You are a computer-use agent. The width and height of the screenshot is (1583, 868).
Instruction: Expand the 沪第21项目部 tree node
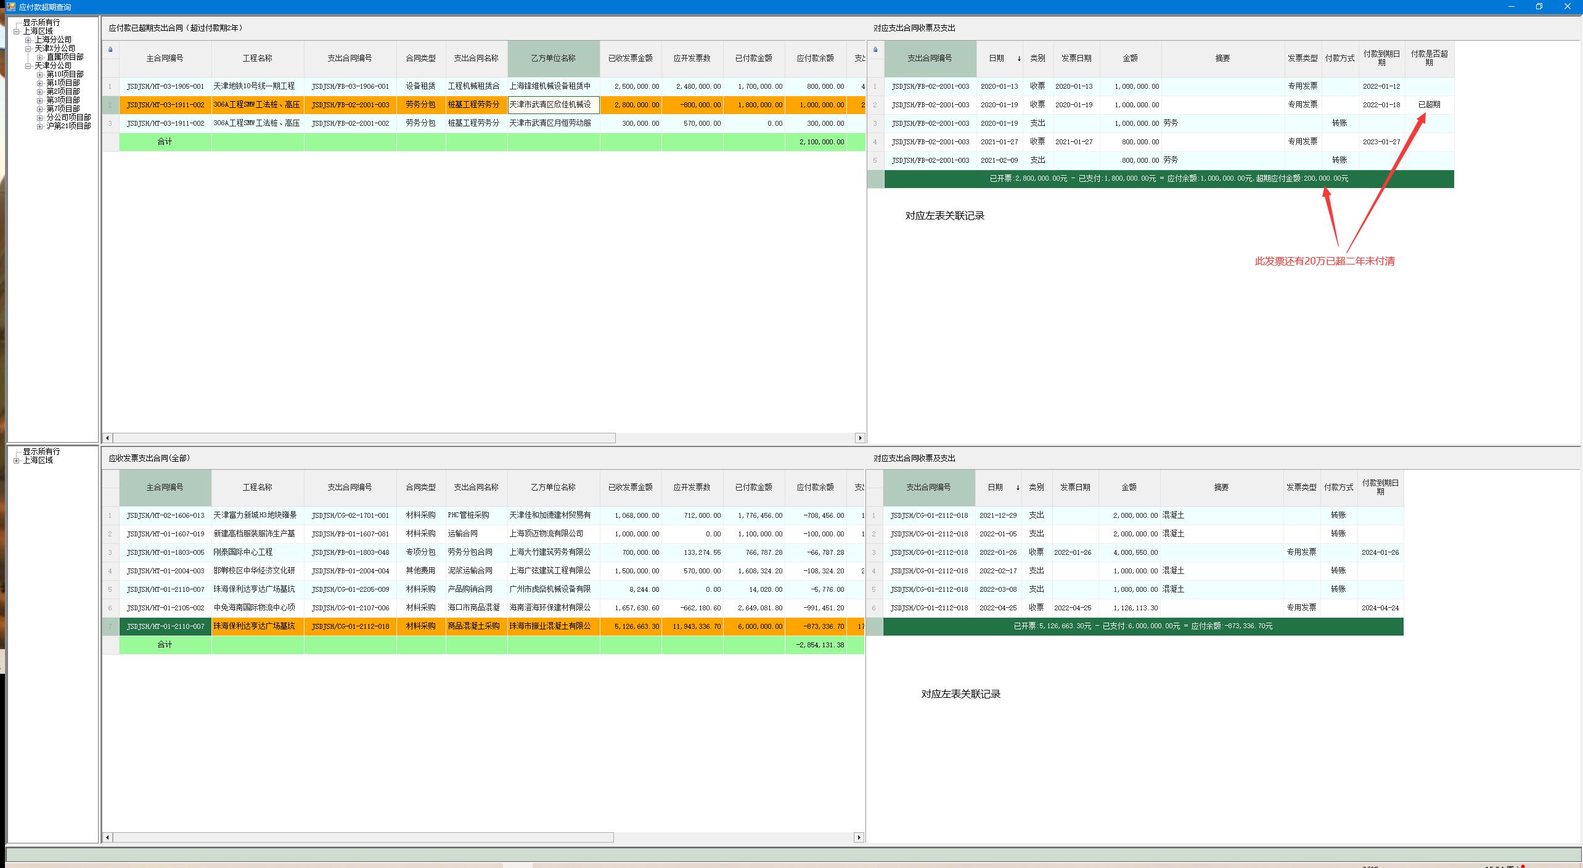pos(40,126)
